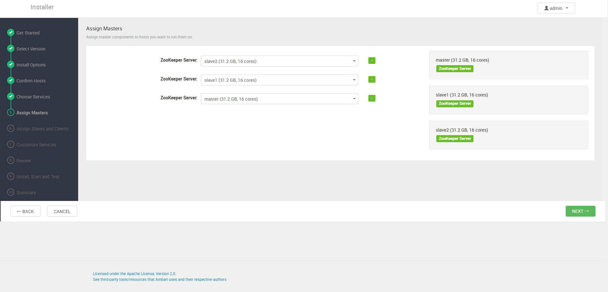Click the green ZooKeeper Server badge on master
The image size is (608, 292).
click(x=455, y=68)
